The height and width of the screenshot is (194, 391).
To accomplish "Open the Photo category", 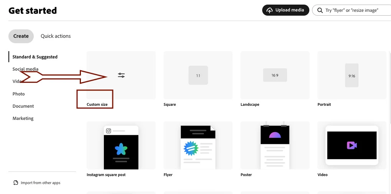I will [19, 94].
